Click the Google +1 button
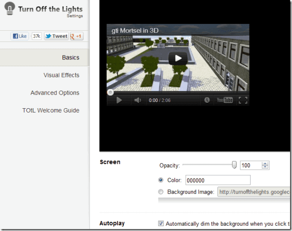The width and height of the screenshot is (292, 231). tap(77, 36)
